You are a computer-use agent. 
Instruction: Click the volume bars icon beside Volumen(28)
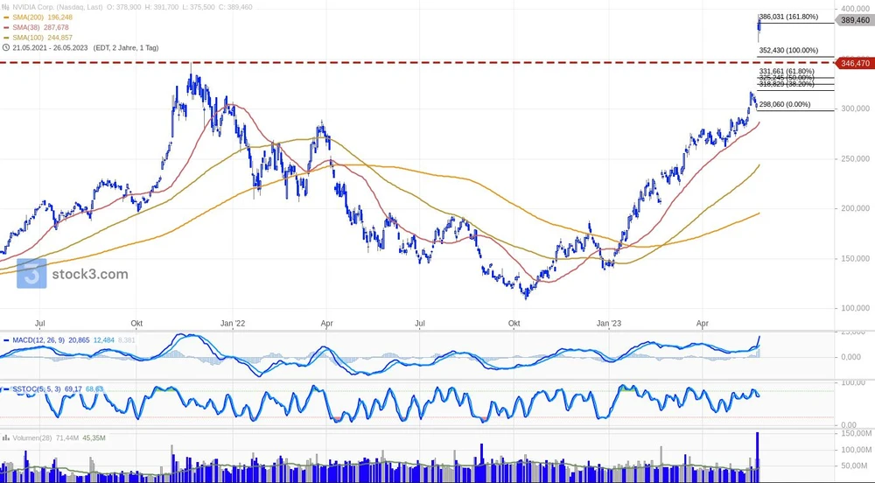(6, 437)
